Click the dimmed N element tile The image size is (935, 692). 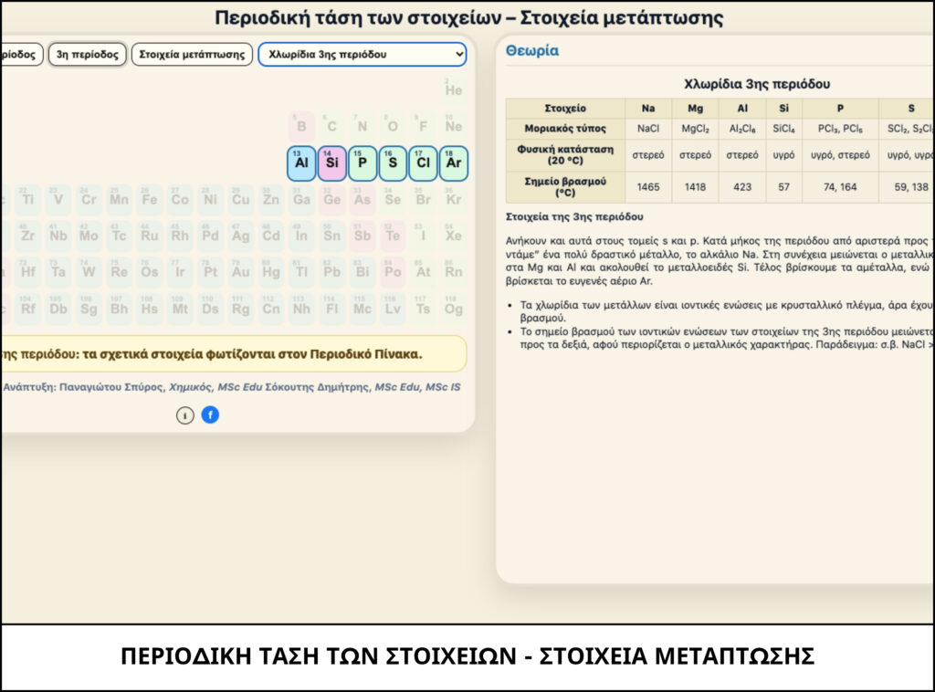click(x=362, y=126)
